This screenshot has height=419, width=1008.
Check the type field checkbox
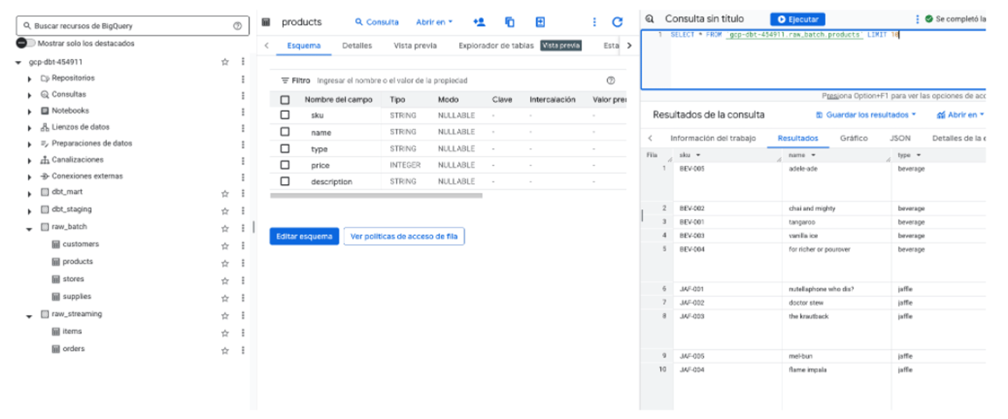coord(285,148)
